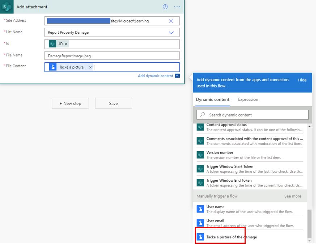Viewport: 318px width, 247px height.
Task: Click the plus icon beside Add dynamic content
Action: 178,76
